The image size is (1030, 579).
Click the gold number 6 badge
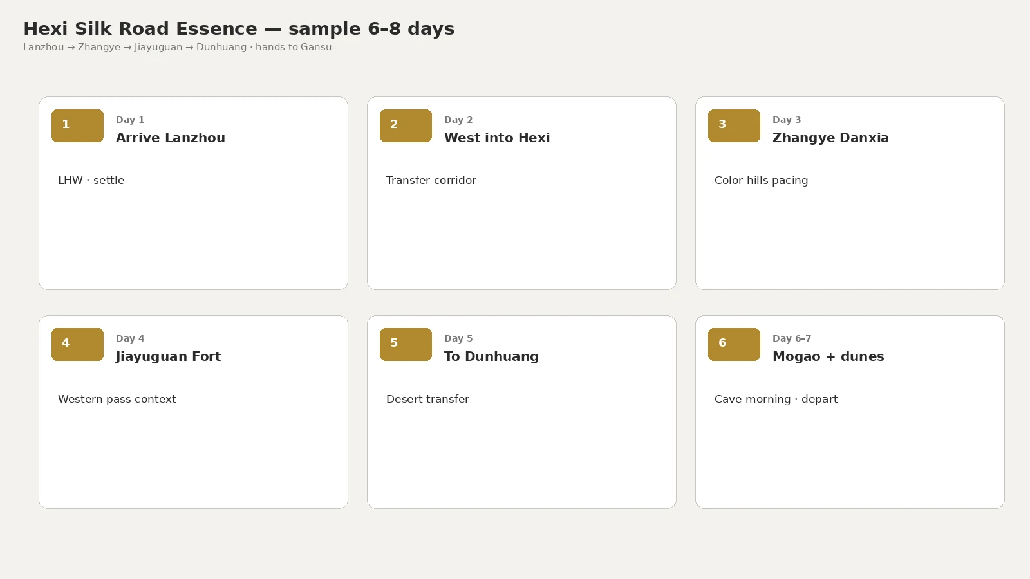click(734, 344)
